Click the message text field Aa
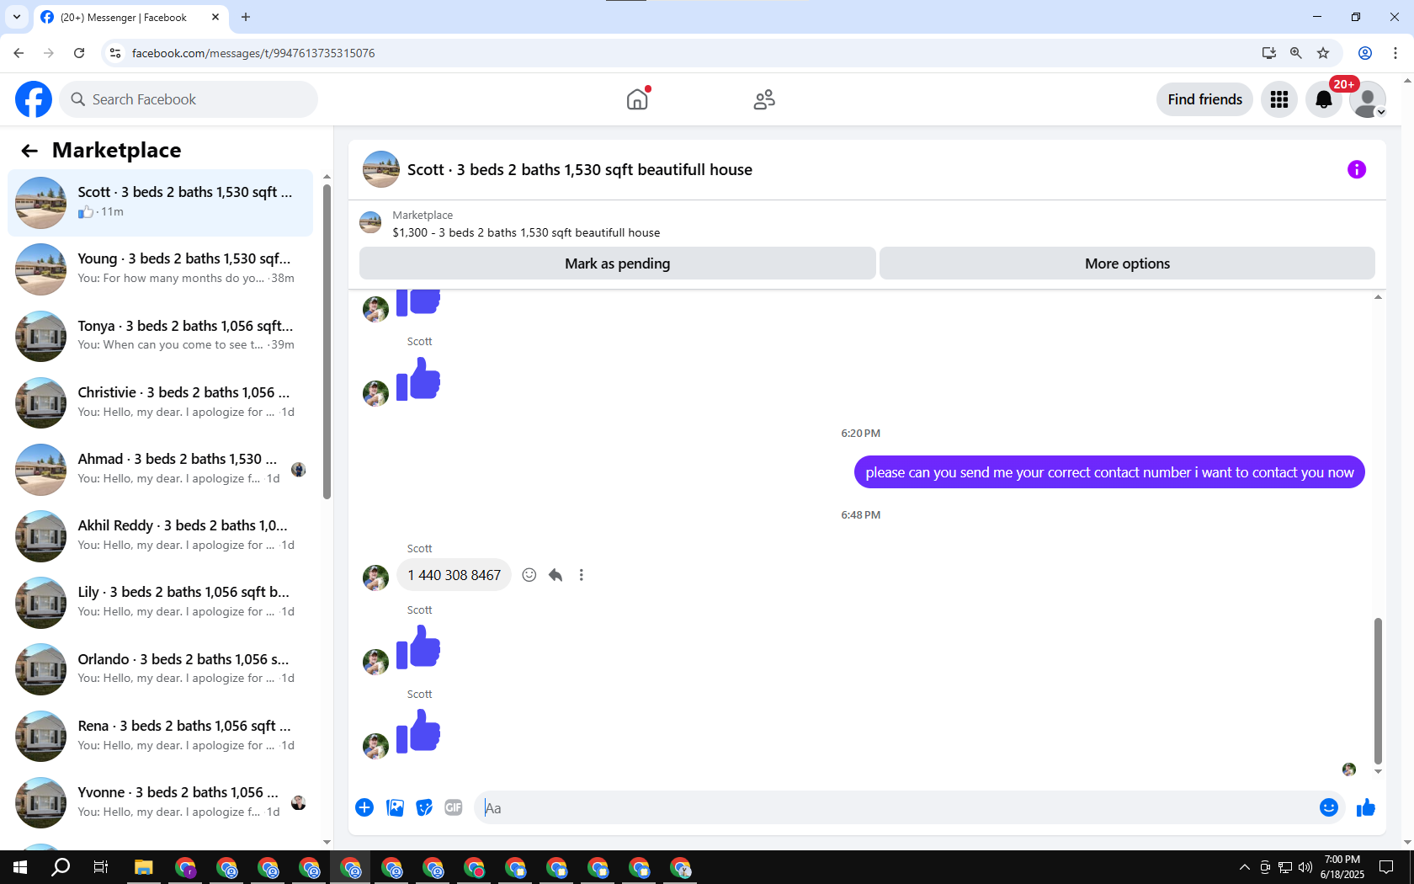1414x884 pixels. pyautogui.click(x=896, y=808)
